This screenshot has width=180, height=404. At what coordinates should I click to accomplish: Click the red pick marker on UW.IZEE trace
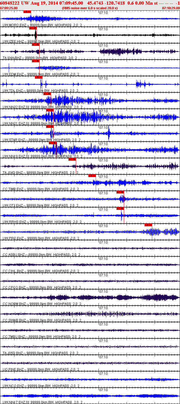click(33, 28)
